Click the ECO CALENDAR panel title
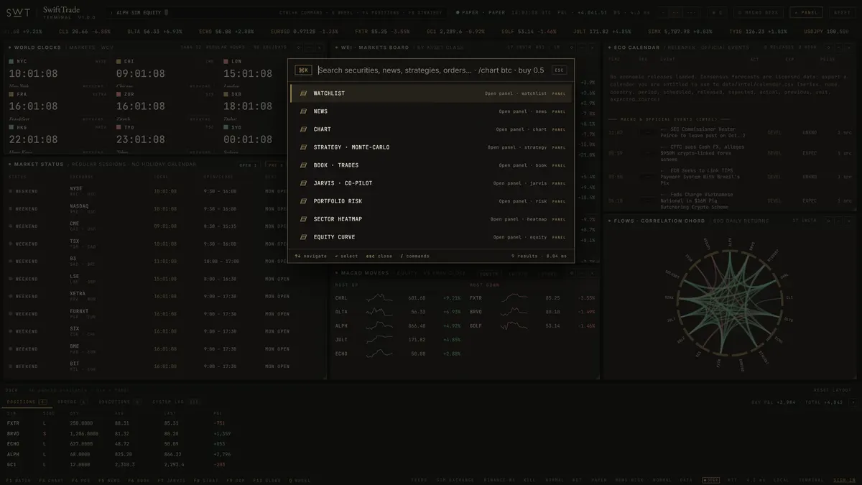Screen dimensions: 862x485 pos(635,47)
